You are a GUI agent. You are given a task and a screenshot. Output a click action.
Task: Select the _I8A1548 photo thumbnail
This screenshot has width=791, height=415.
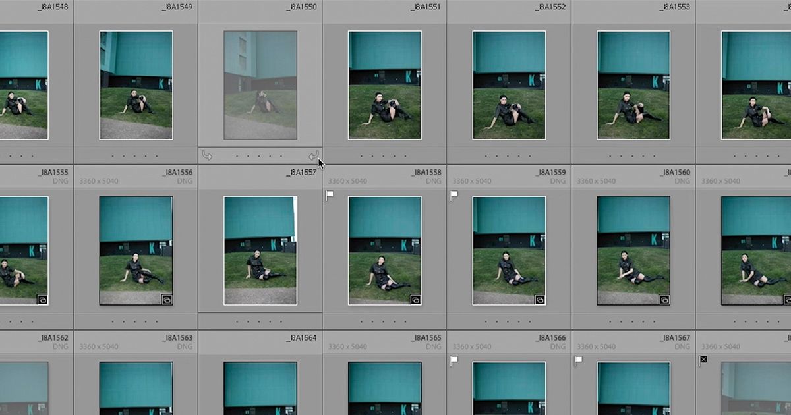[24, 85]
